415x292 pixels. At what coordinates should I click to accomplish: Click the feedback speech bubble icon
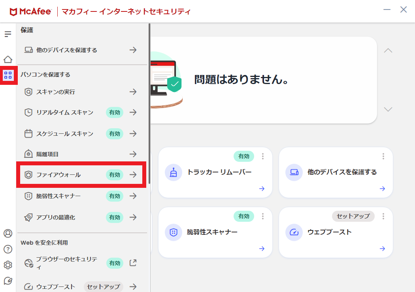coord(8,281)
